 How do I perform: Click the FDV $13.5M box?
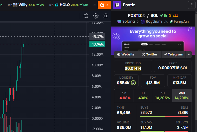pyautogui.click(x=153, y=81)
